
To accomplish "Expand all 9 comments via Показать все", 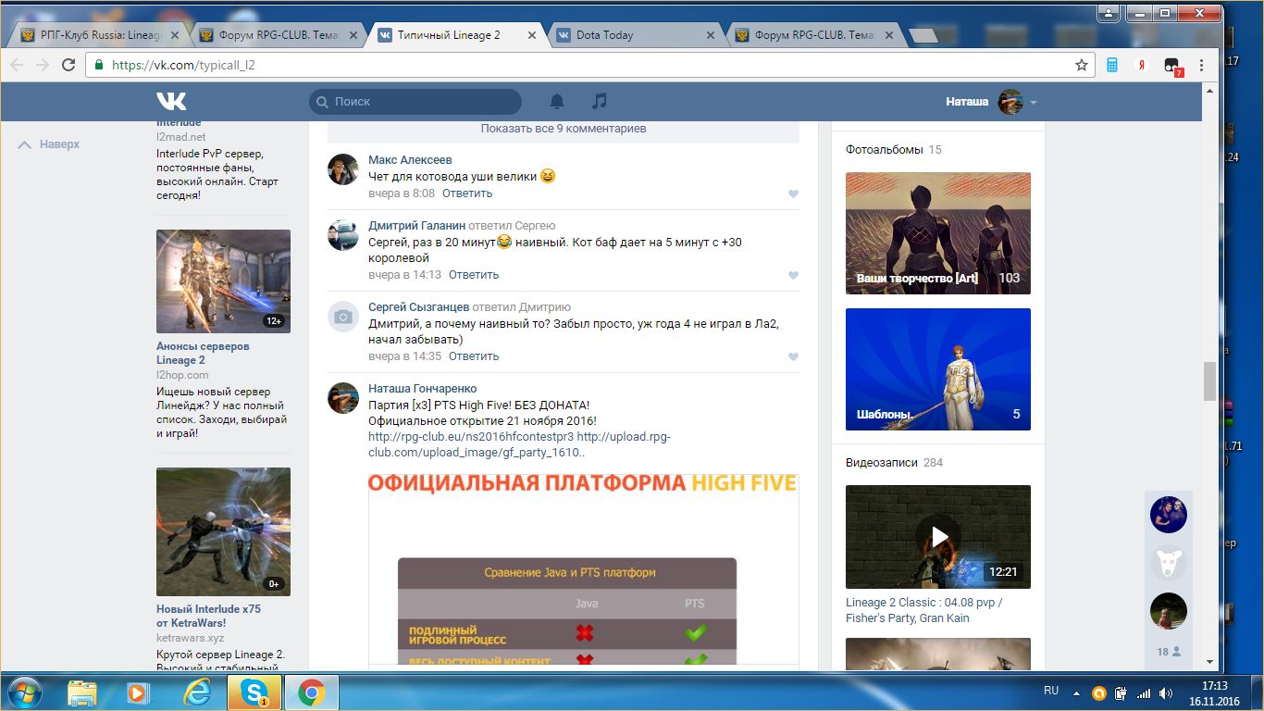I will pos(563,129).
